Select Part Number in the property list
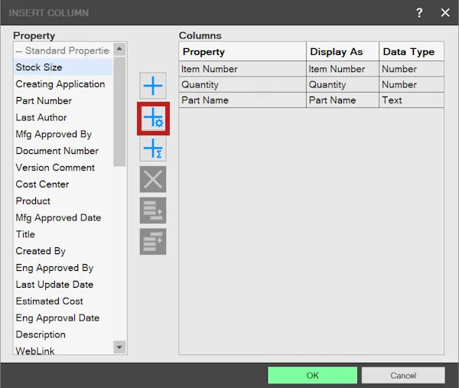The width and height of the screenshot is (459, 388). (x=63, y=101)
